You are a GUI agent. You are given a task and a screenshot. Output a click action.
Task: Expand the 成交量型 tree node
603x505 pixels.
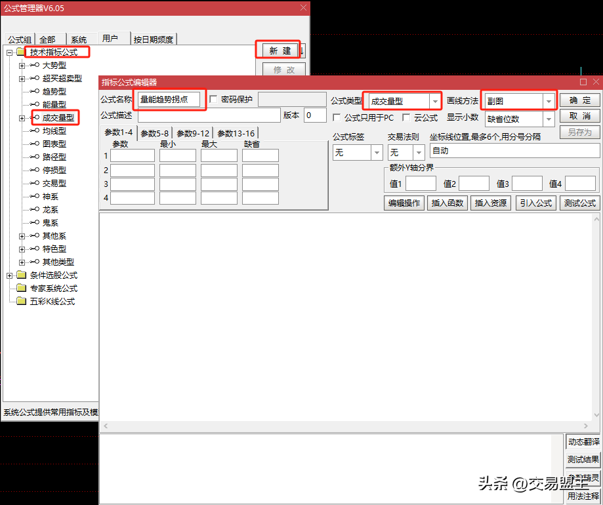(x=22, y=118)
